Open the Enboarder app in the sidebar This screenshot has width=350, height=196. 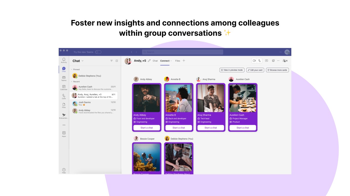64,116
